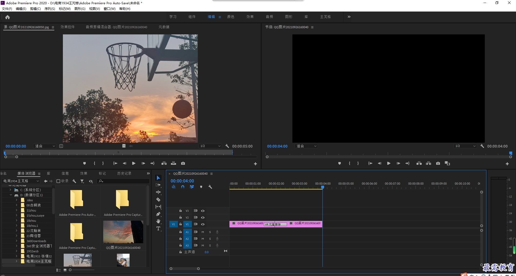Click the Home icon

click(8, 17)
